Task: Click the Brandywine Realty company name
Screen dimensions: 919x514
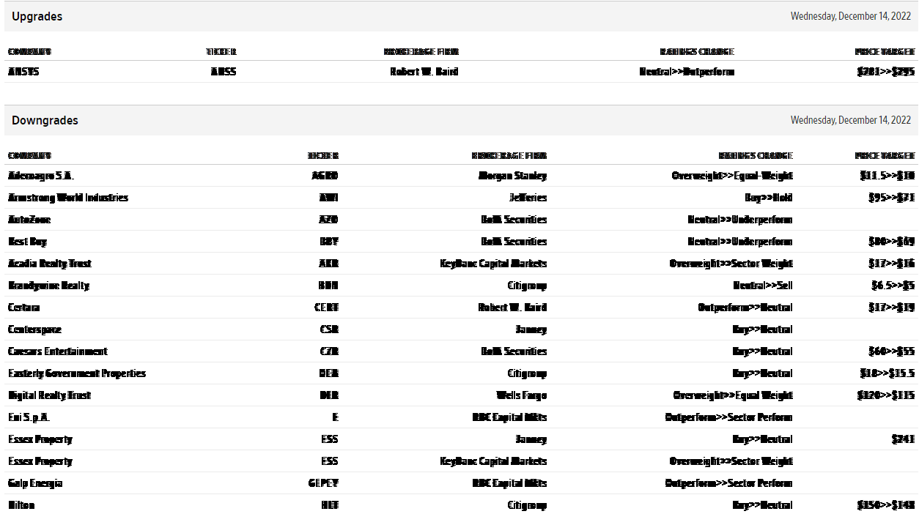Action: click(x=48, y=286)
